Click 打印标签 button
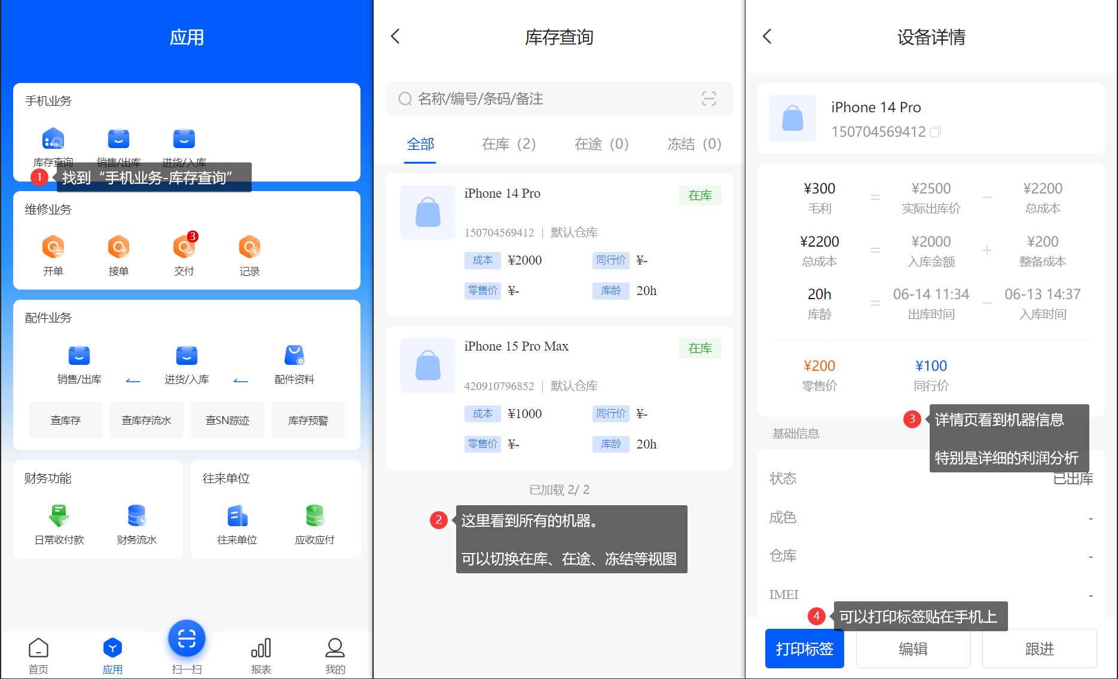The width and height of the screenshot is (1118, 679). pyautogui.click(x=805, y=649)
